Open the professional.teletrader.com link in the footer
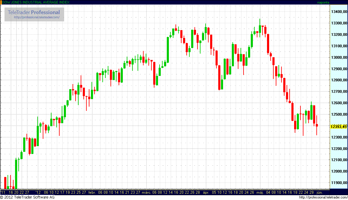Viewport: 348px width, 200px height. pos(323,197)
